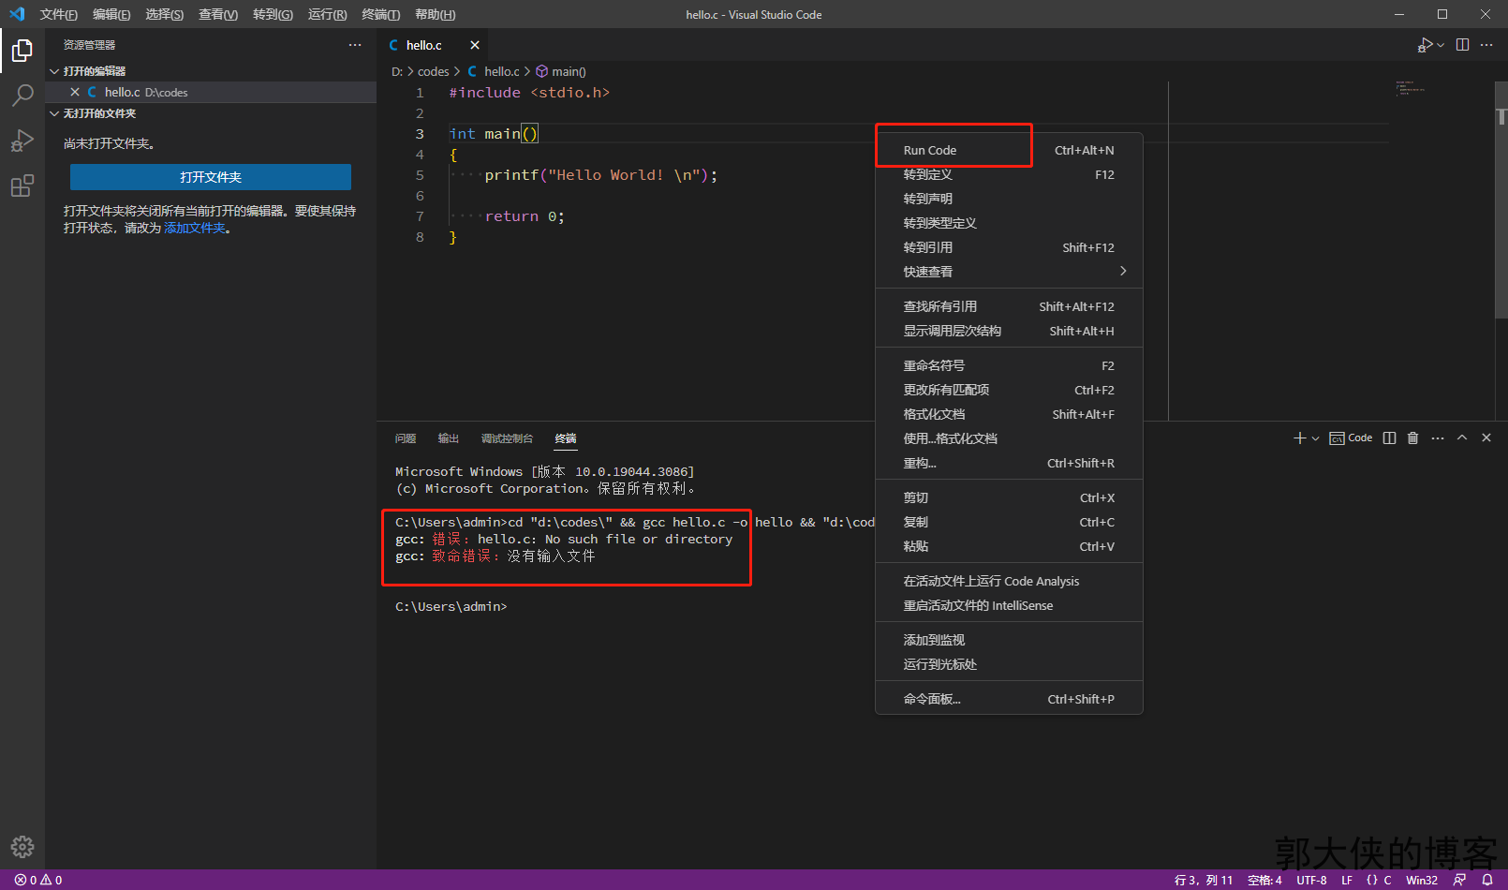Open the 终端(T) menu
This screenshot has height=890, width=1508.
tap(380, 14)
